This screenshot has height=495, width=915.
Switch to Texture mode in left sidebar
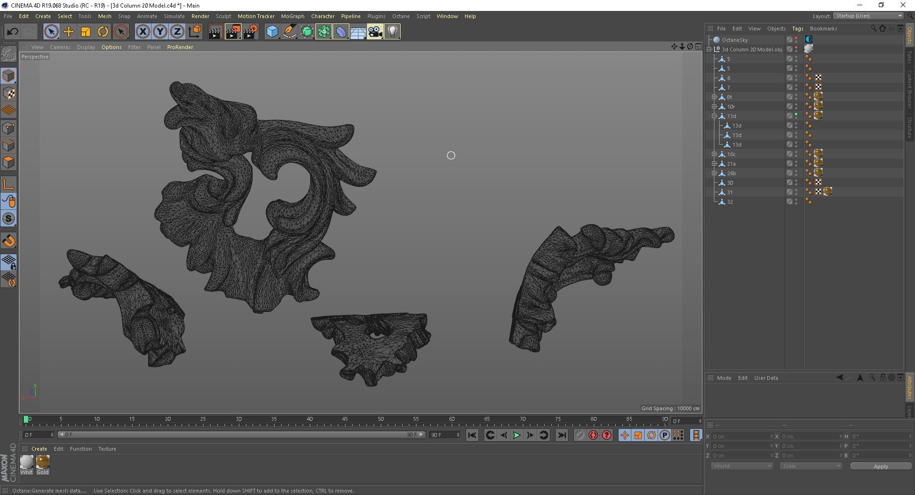point(9,93)
